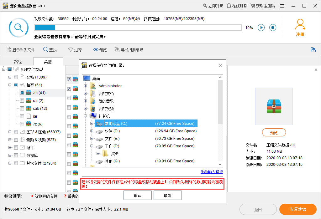Image resolution: width=321 pixels, height=219 pixels.
Task: Click the My Videos (我的视频) folder icon
Action: click(x=93, y=109)
